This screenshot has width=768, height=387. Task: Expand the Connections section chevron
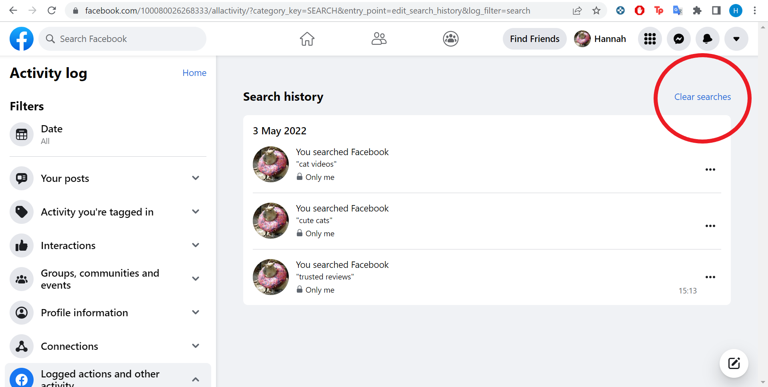pyautogui.click(x=196, y=346)
